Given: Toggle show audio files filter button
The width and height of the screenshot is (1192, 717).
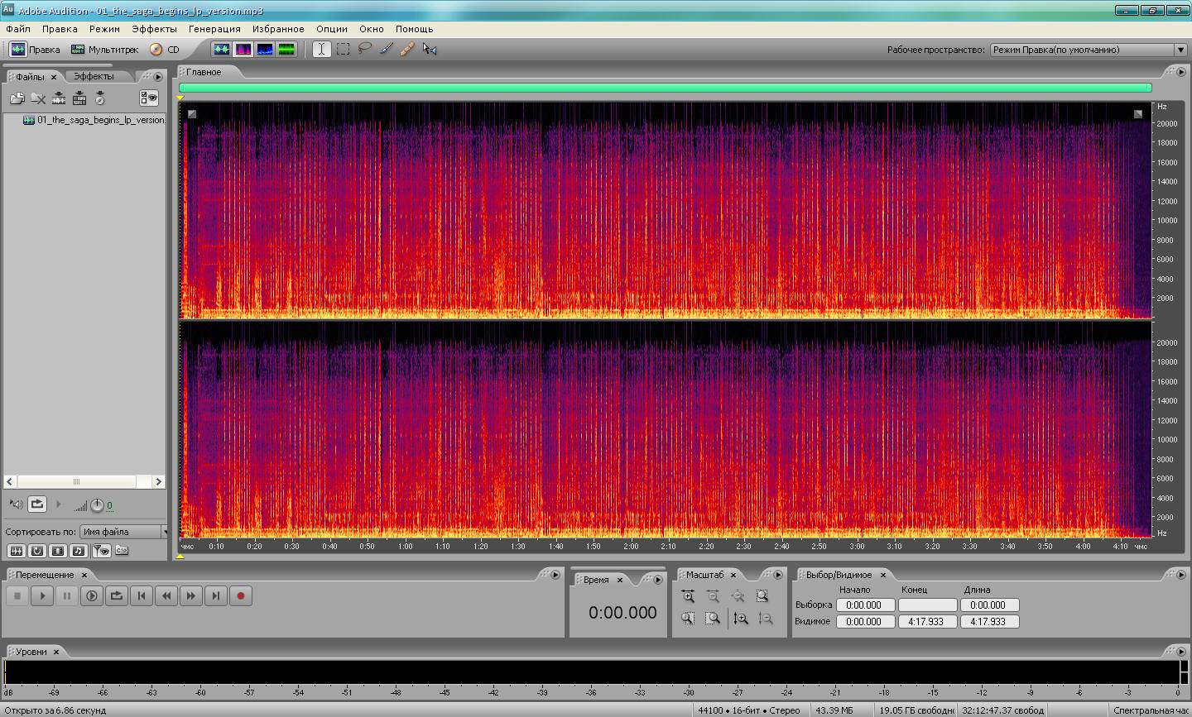Looking at the screenshot, I should 17,551.
